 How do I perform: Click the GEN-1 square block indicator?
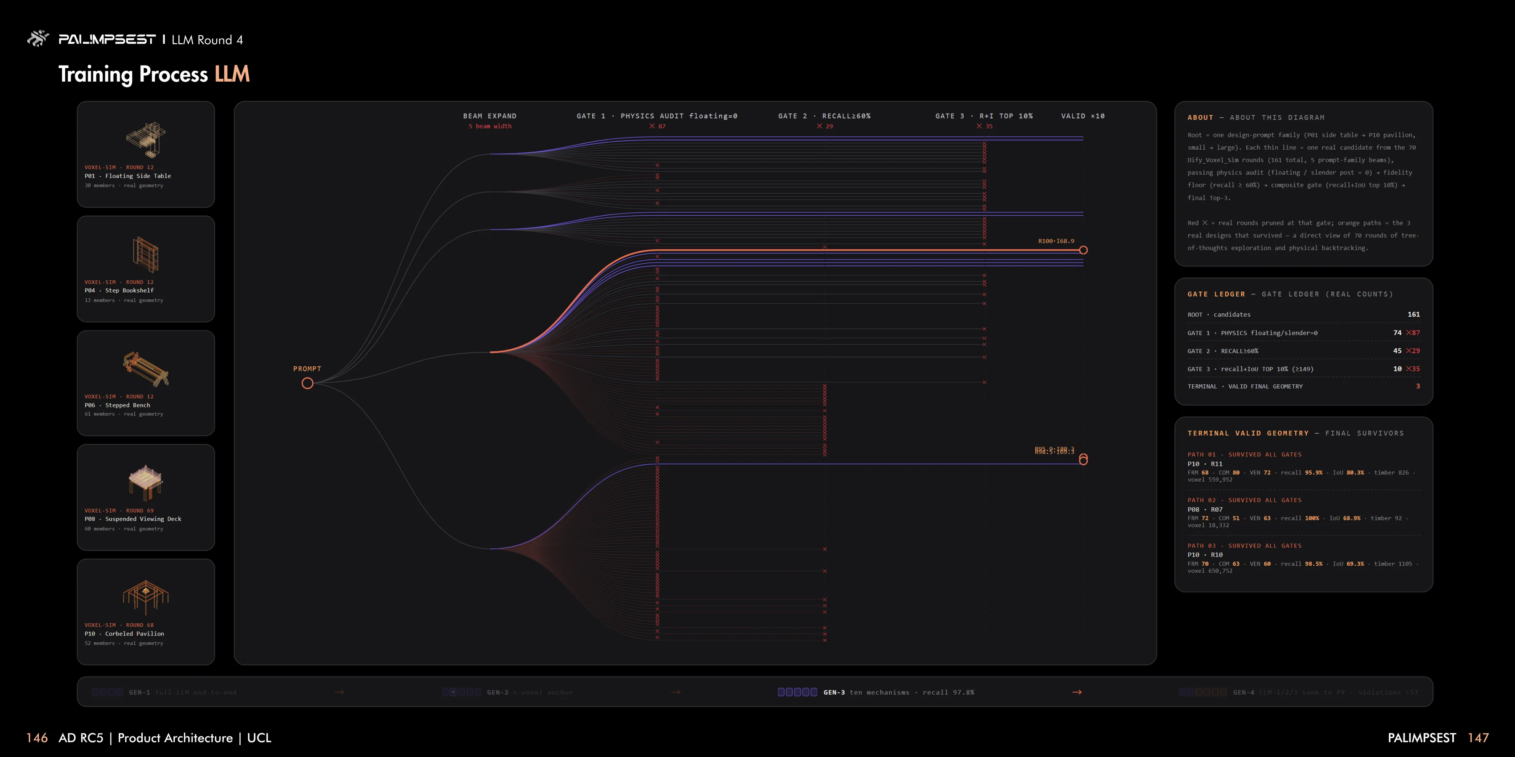coord(108,692)
